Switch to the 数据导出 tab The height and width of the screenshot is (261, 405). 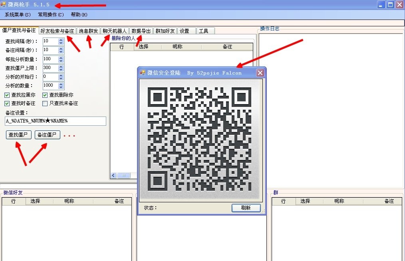[141, 31]
